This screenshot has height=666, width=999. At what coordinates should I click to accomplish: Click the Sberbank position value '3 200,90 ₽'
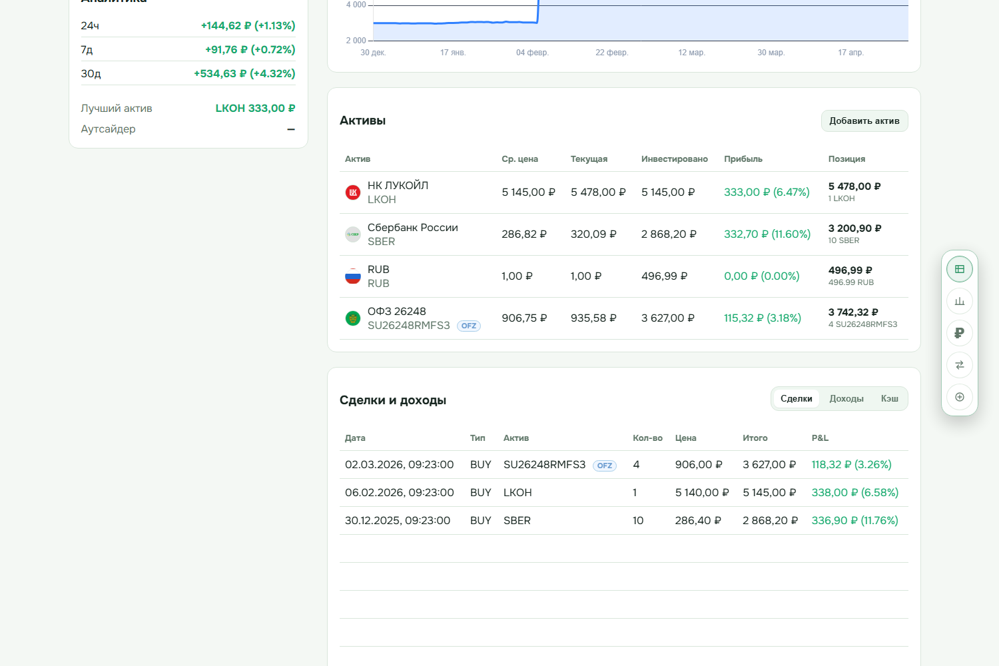pos(855,228)
